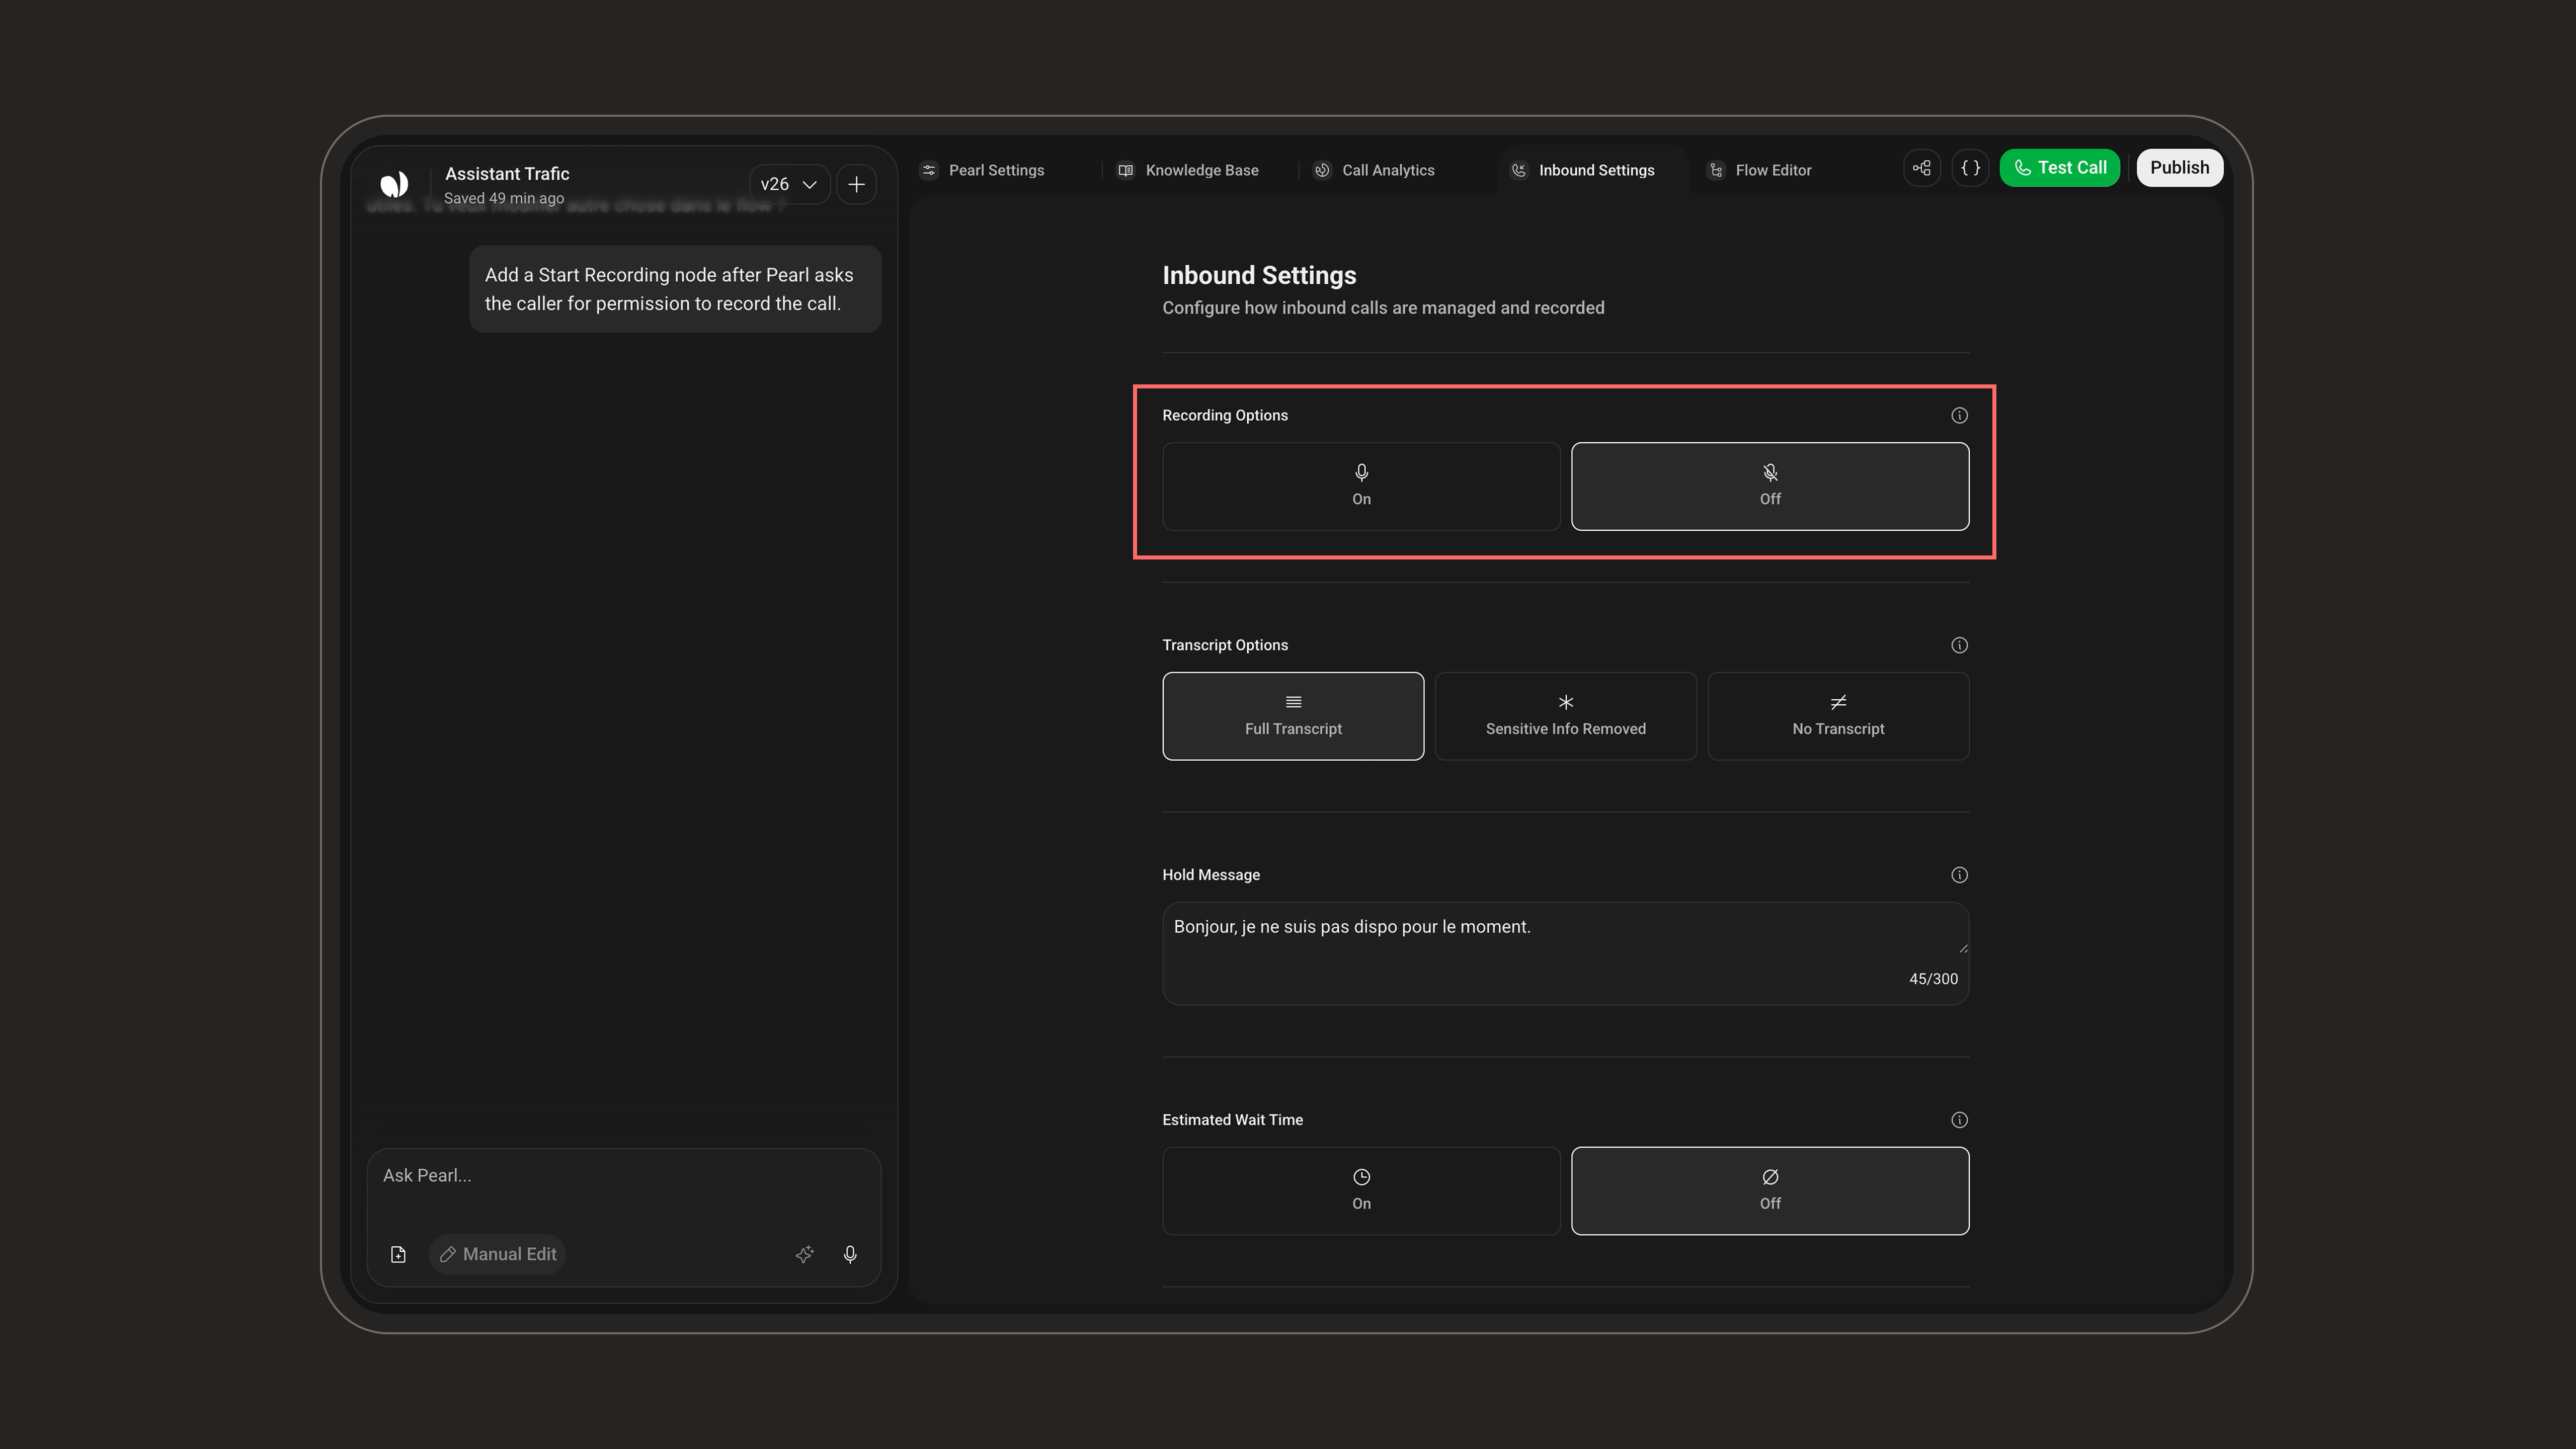Click the 45/300 character counter

point(1933,979)
